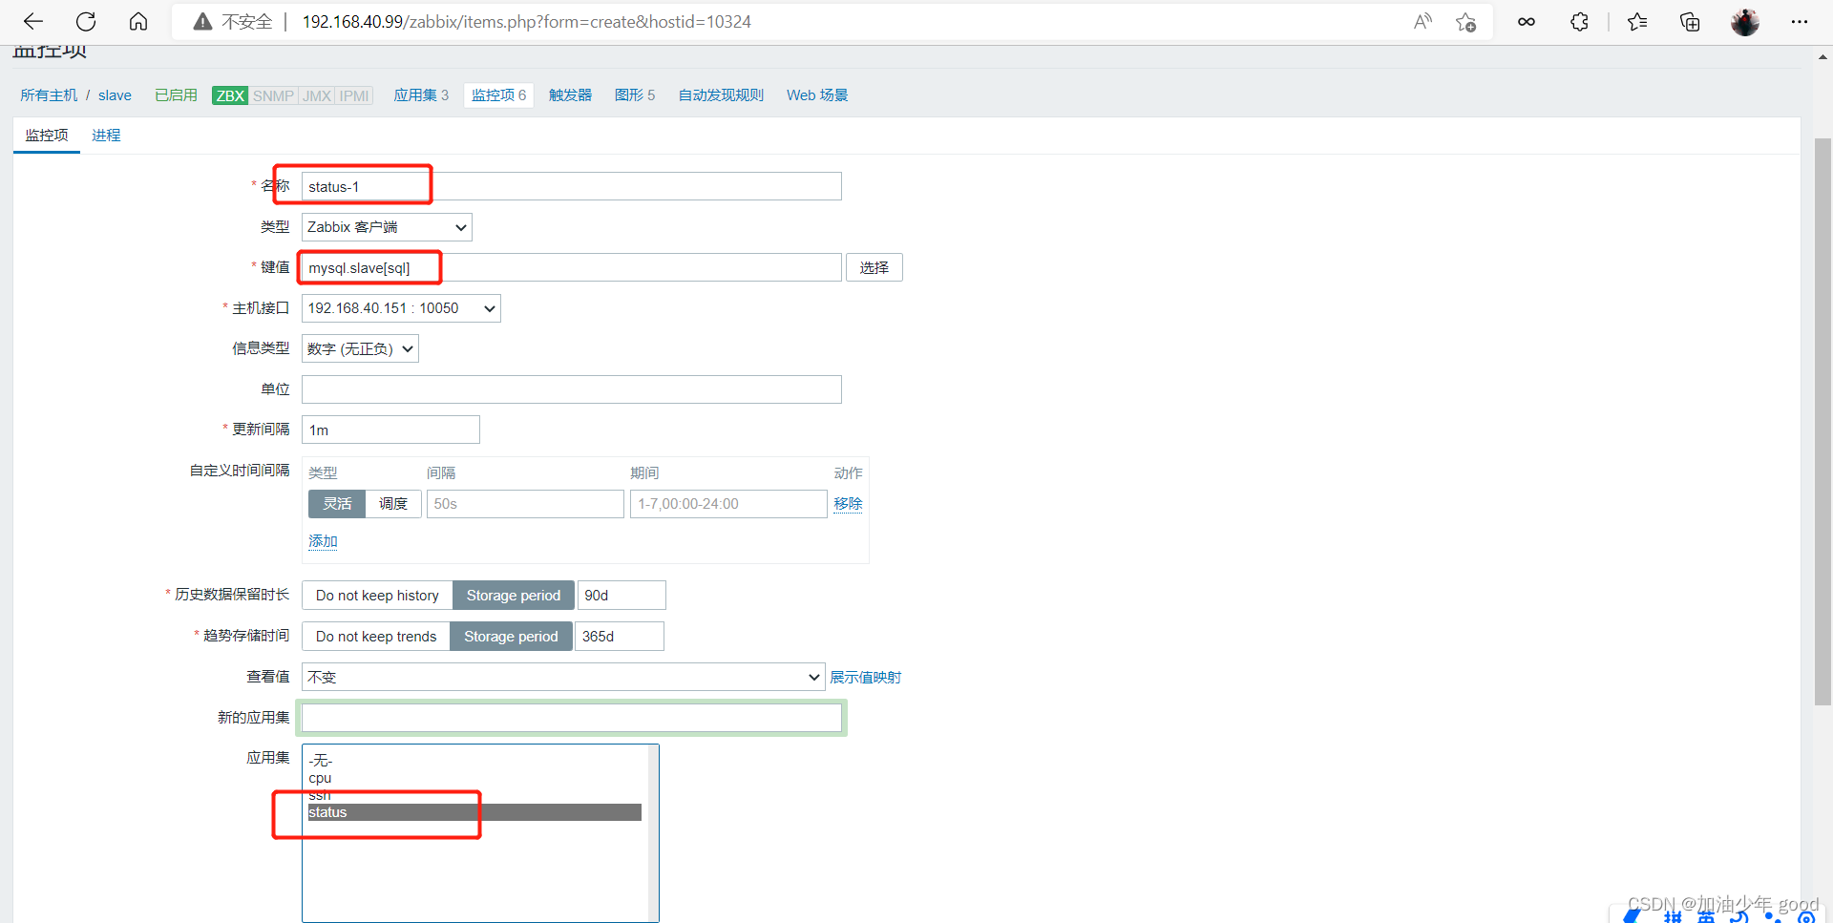Open 监控项 6 in host navigation
The image size is (1833, 923).
[x=498, y=94]
